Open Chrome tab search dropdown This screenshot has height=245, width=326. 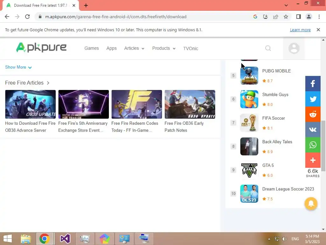pos(286,5)
